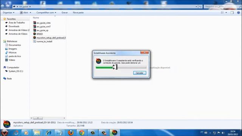Click the InstallAware verification progress bar
Screen dimensions: 242x136
pos(121,67)
